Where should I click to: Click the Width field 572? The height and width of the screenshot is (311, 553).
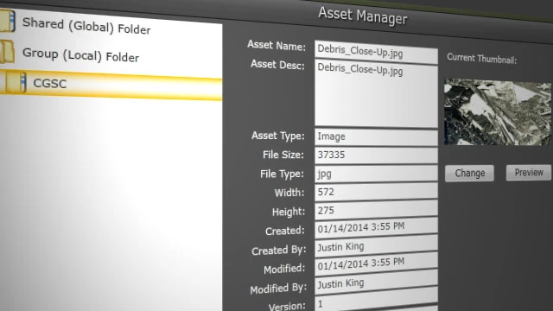[x=376, y=192]
